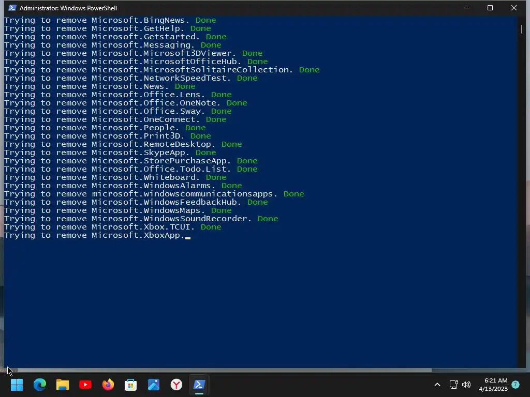
Task: Click the Microsoft.Office.Lens line
Action: pos(117,95)
